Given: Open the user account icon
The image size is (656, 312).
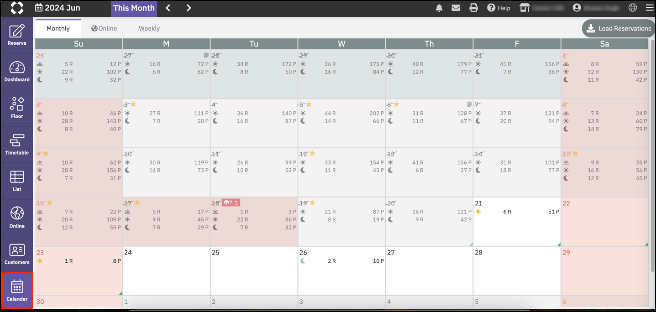Looking at the screenshot, I should coord(577,8).
